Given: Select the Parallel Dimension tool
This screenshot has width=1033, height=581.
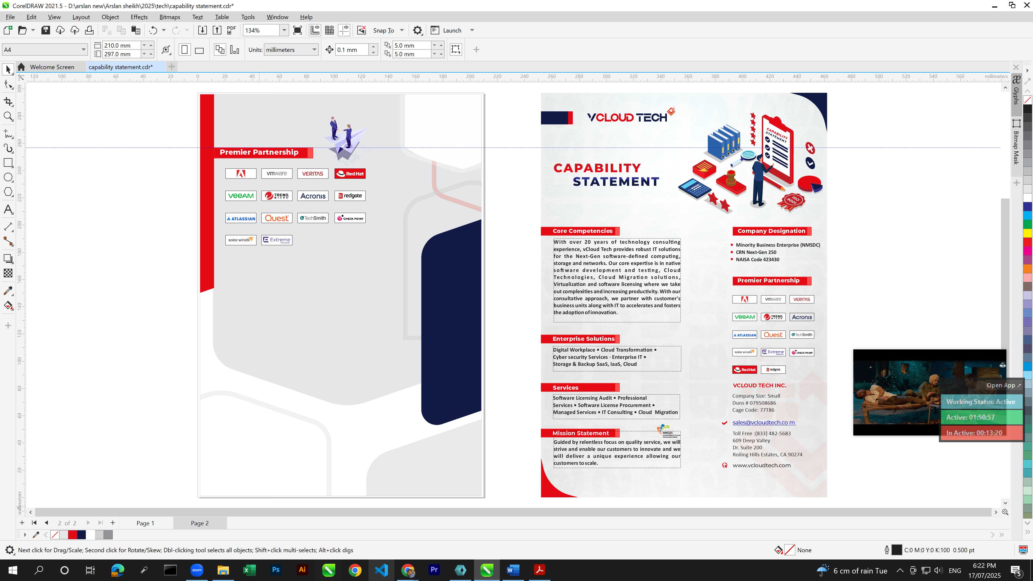Looking at the screenshot, I should 8,226.
